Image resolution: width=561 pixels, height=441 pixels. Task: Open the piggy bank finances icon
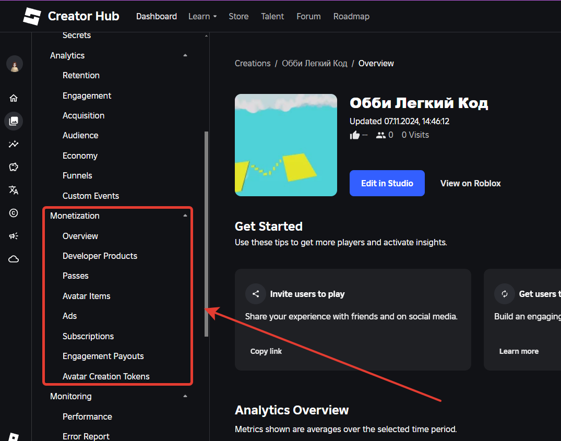(x=14, y=167)
